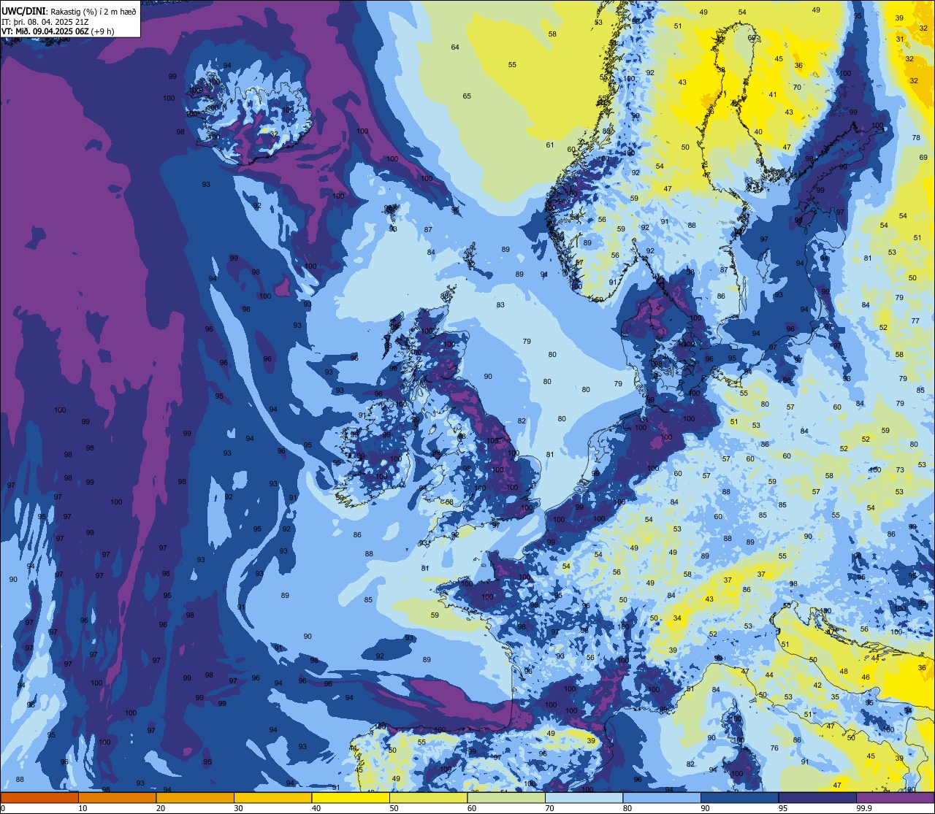Click the legend scale label 99.9
935x814 pixels.
864,808
